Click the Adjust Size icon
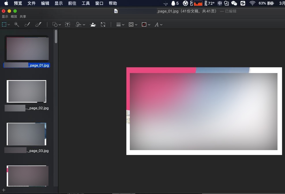285x194 pixels. pos(103,25)
